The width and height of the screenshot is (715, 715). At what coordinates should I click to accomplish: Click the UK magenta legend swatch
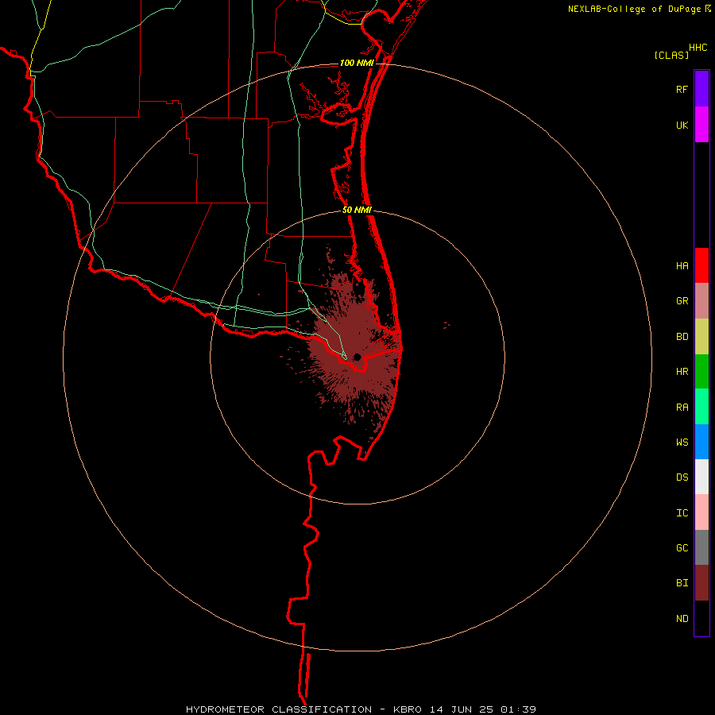pos(701,125)
